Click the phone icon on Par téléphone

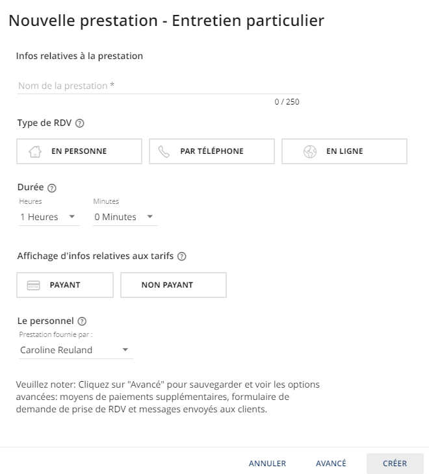click(164, 151)
